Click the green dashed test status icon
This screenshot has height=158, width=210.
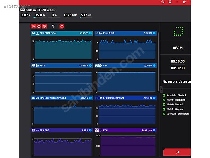[x=179, y=32]
